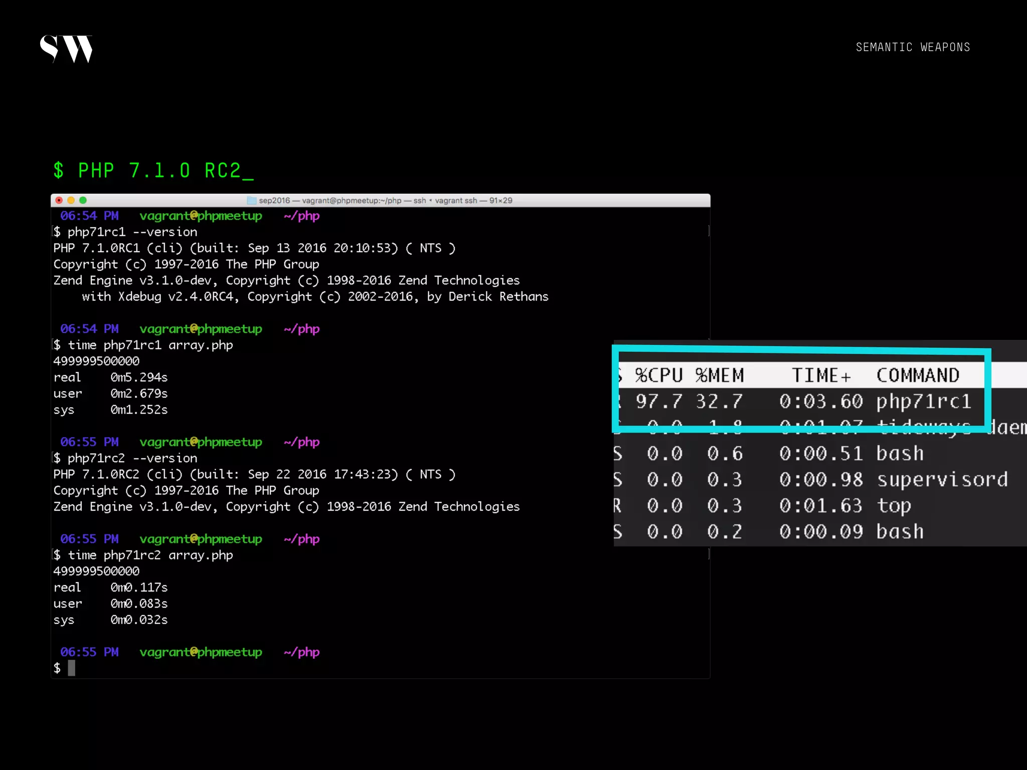
Task: Click the 'user 0m0.083s' timing result
Action: (110, 604)
